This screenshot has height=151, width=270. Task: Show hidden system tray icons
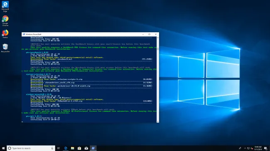(245, 148)
